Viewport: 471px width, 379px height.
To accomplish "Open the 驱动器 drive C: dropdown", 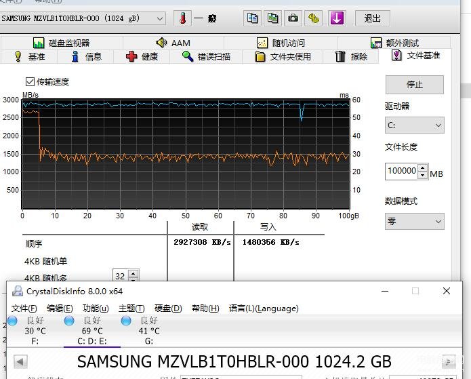I will click(x=415, y=125).
